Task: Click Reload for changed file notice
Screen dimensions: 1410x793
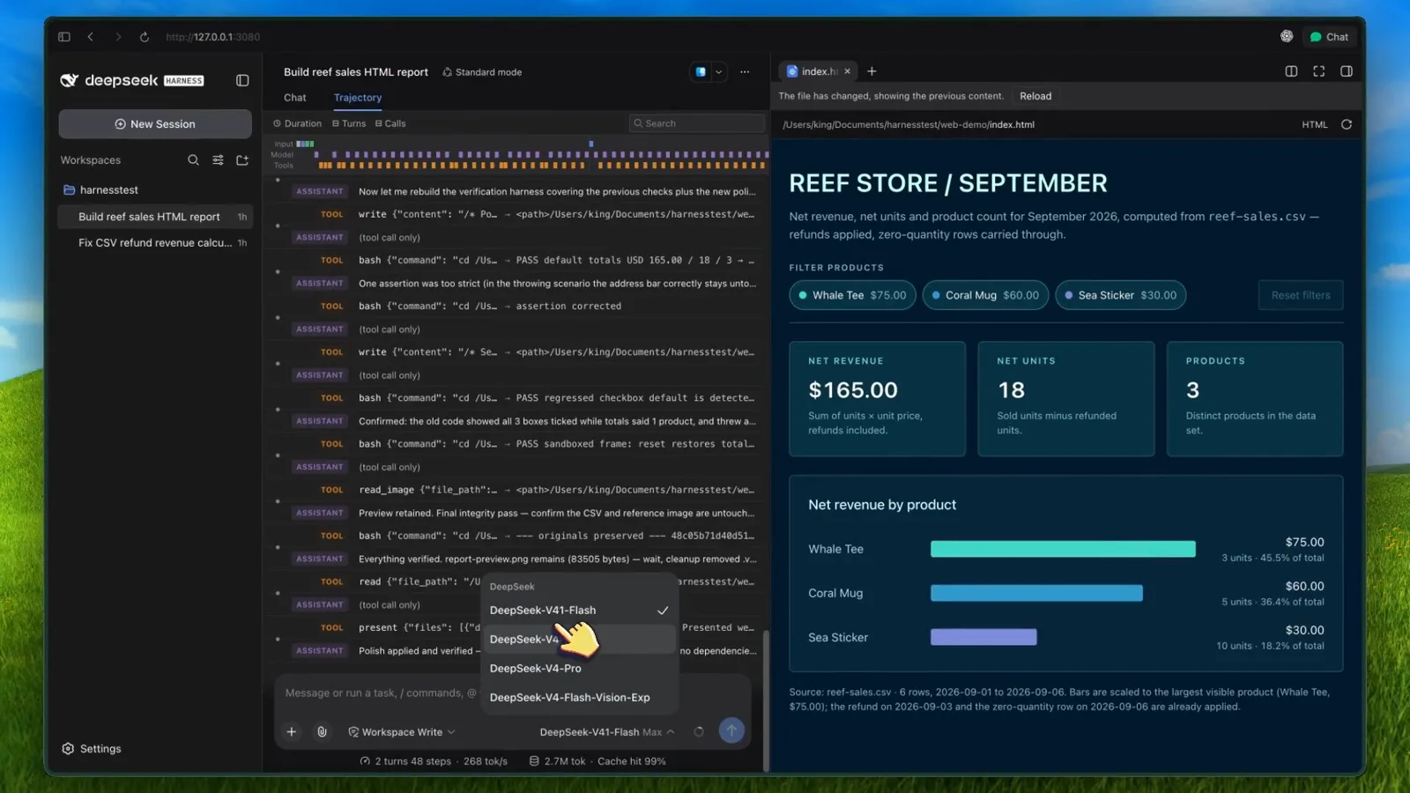Action: click(x=1035, y=96)
